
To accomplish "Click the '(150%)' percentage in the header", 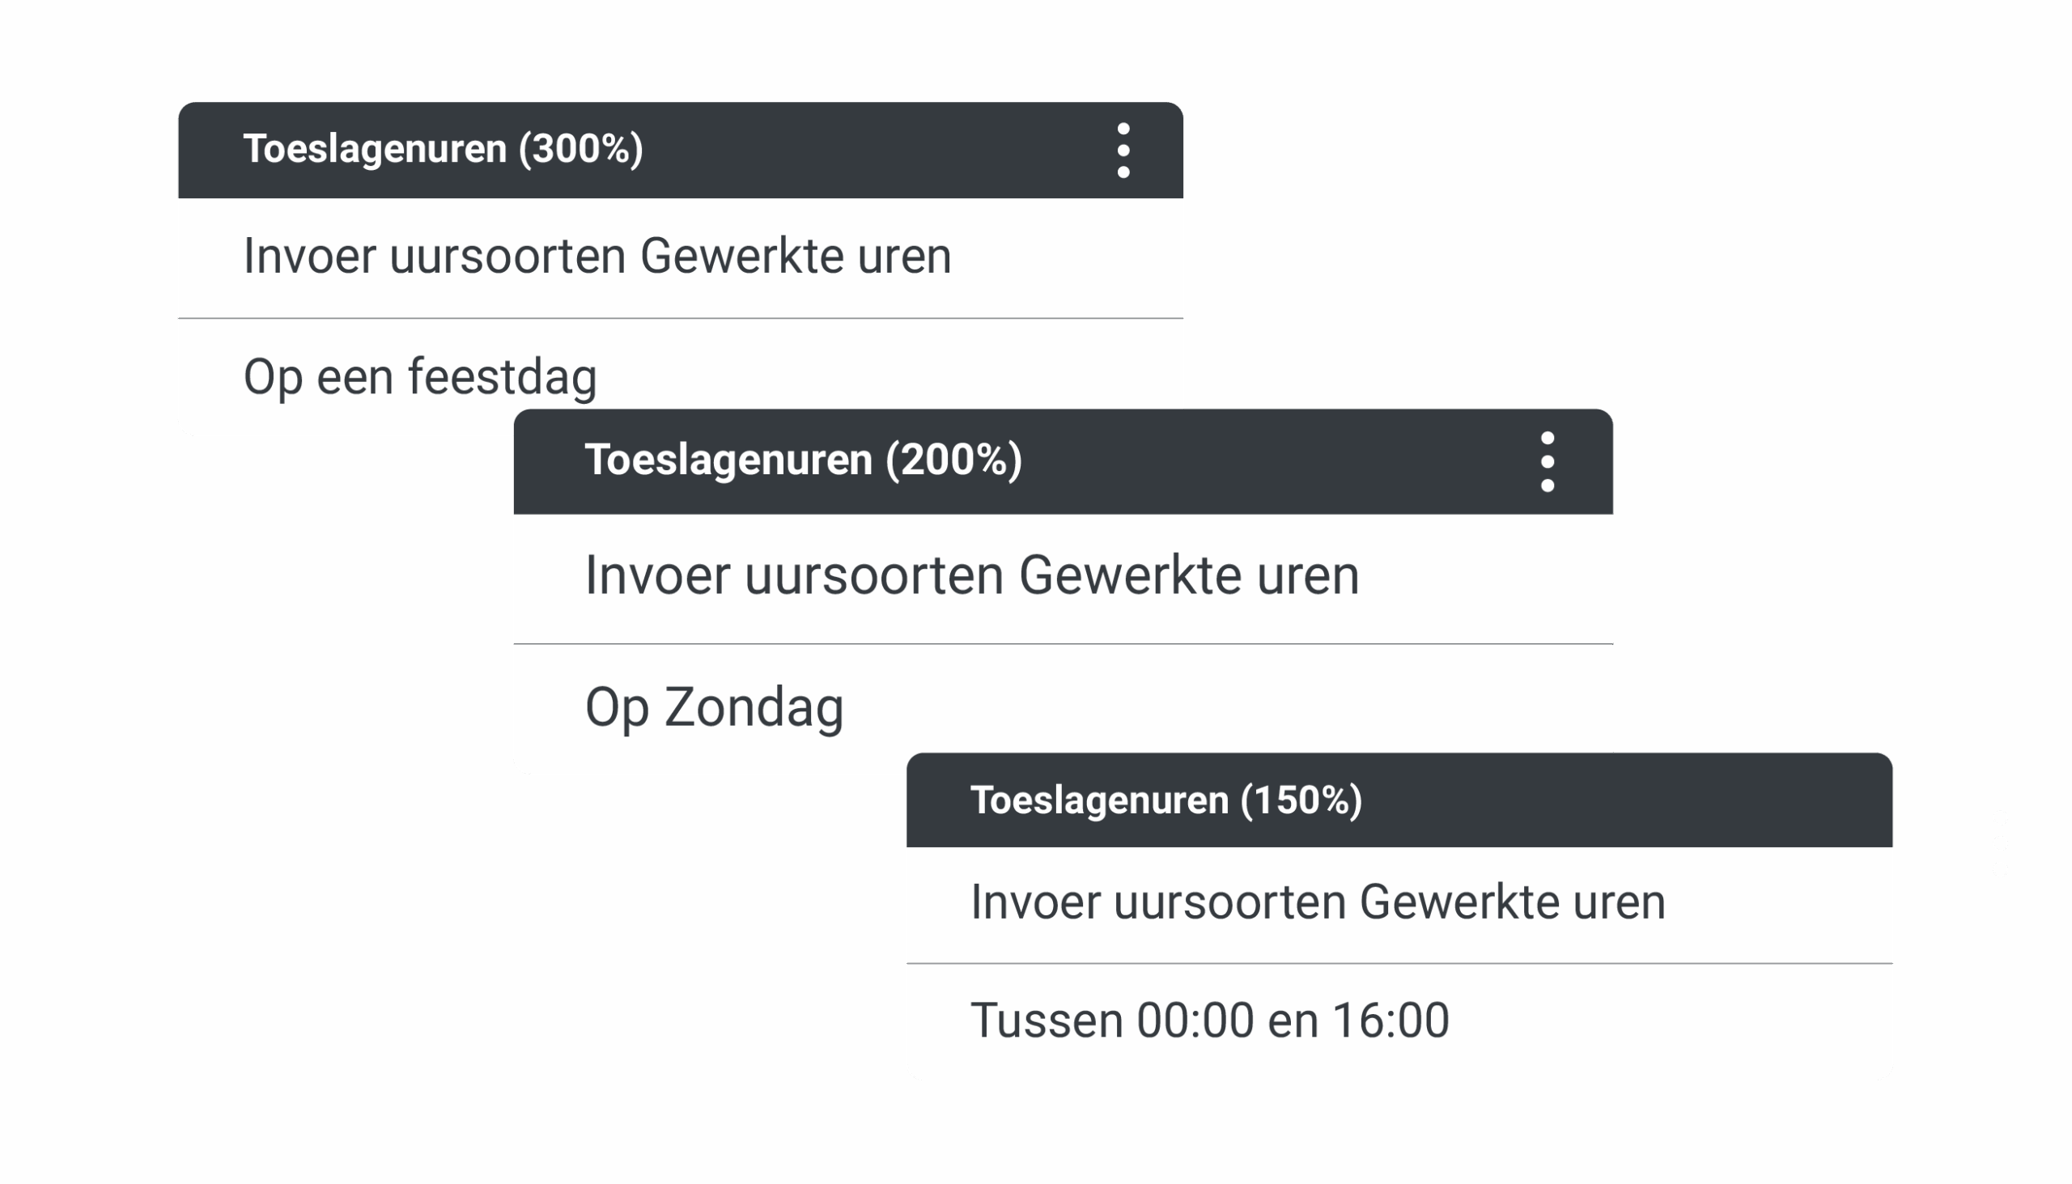I will point(1301,800).
